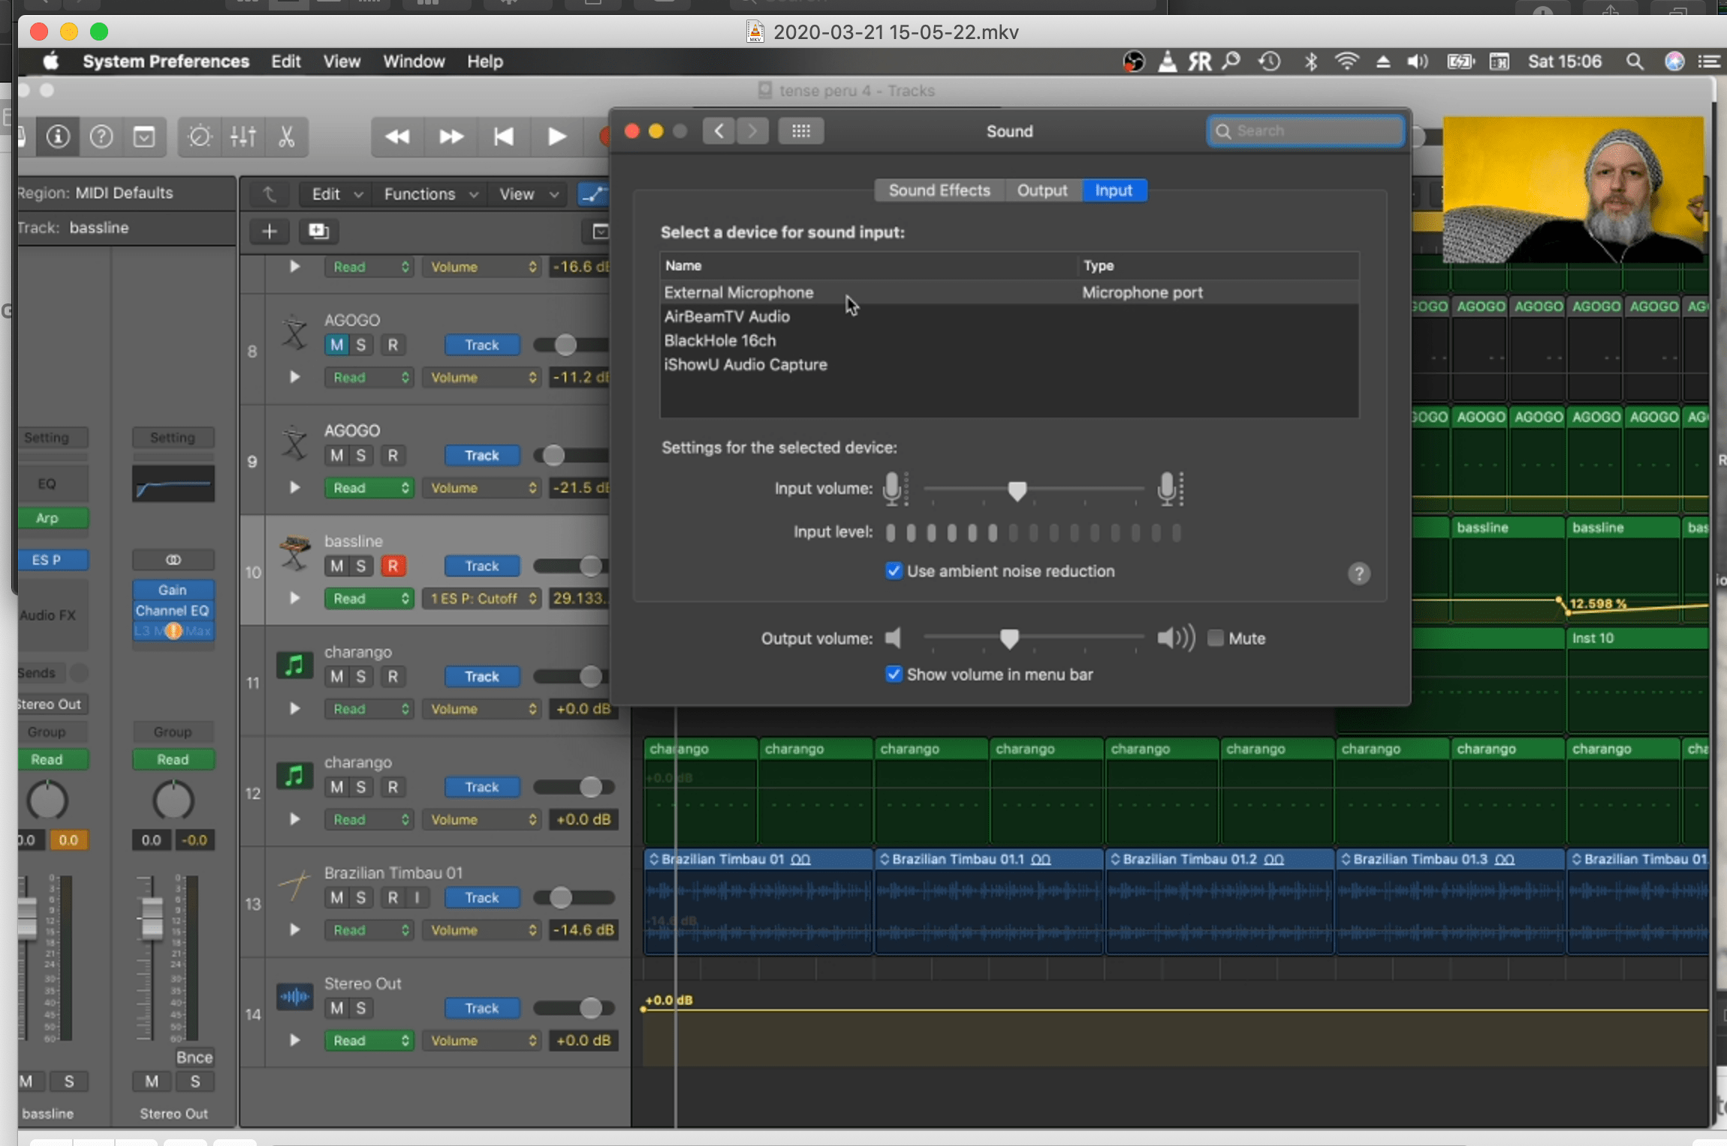
Task: Enable record arm on the AGOGO track
Action: (x=393, y=344)
